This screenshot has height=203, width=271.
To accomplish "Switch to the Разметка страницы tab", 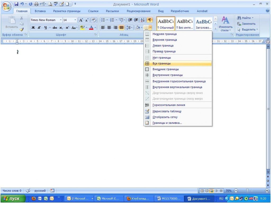I will pos(67,11).
